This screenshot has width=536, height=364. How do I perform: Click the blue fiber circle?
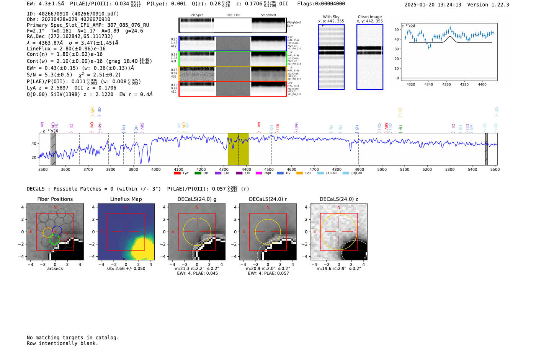click(57, 230)
